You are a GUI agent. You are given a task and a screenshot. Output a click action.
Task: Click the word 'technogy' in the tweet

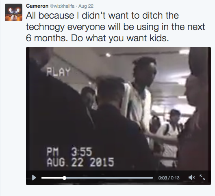[x=45, y=27]
